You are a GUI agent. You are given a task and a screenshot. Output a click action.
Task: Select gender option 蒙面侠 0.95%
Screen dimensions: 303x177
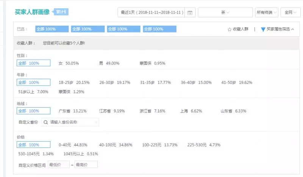point(153,63)
